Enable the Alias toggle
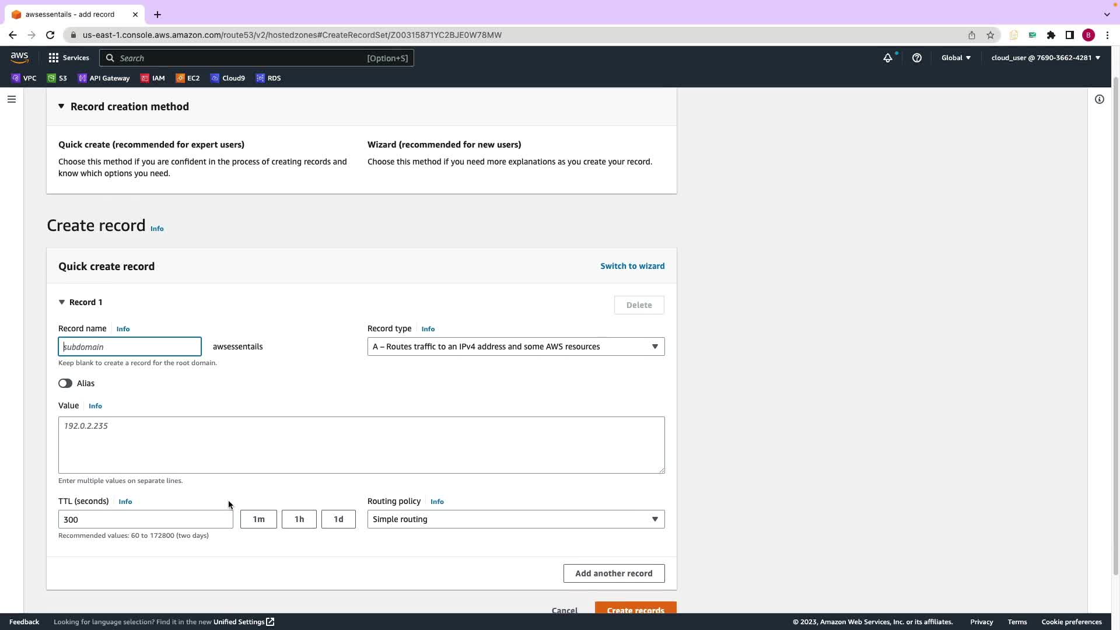 tap(65, 383)
